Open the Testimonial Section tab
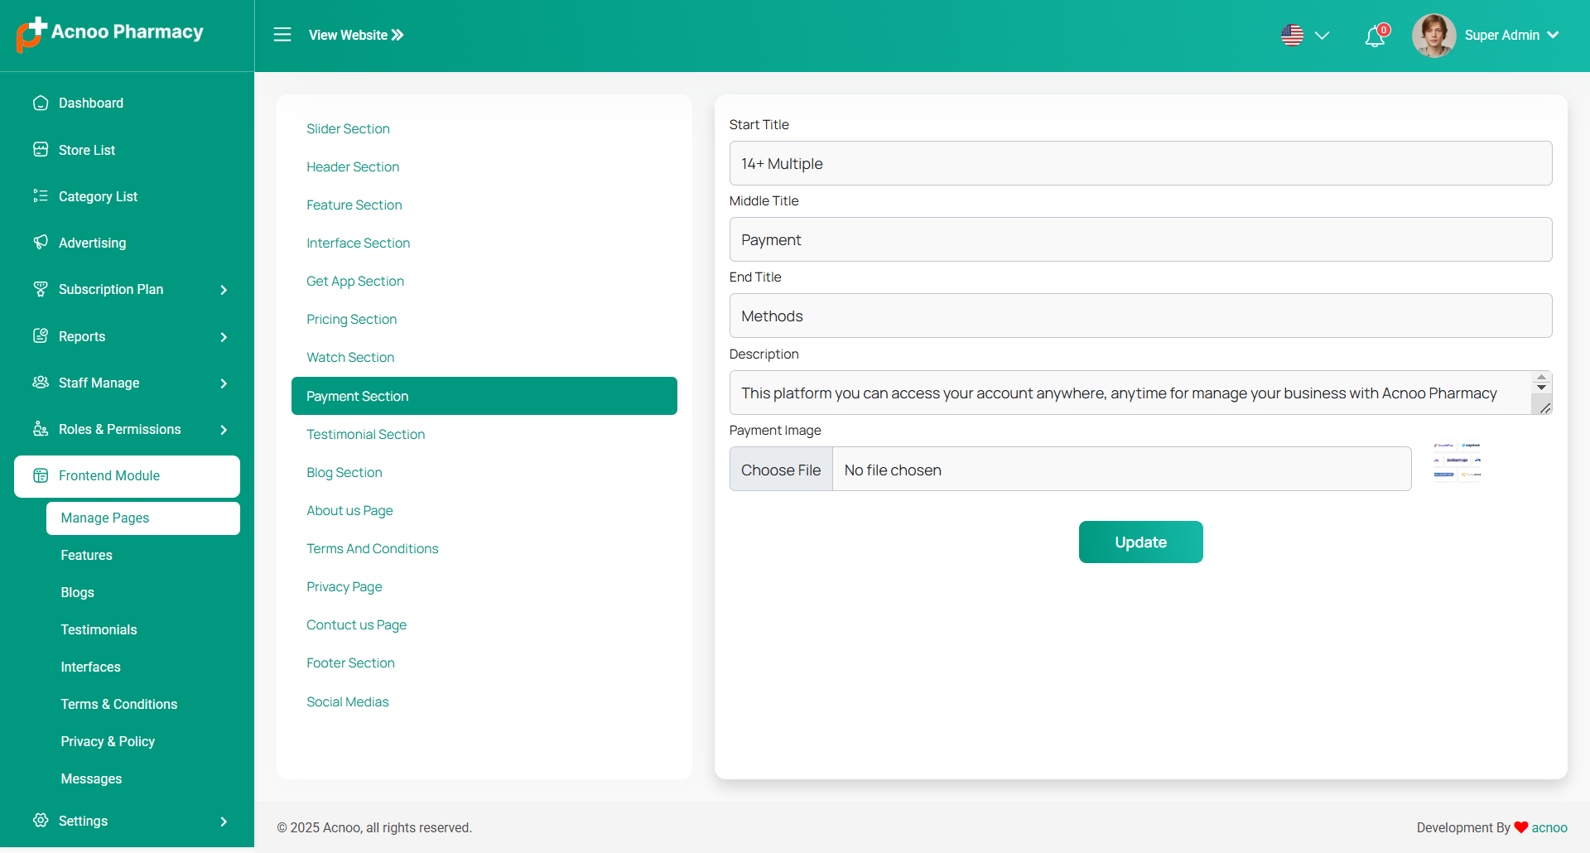This screenshot has width=1590, height=853. (x=365, y=434)
